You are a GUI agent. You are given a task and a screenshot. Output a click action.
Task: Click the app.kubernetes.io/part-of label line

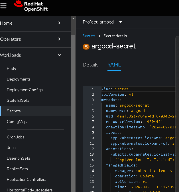click(143, 143)
